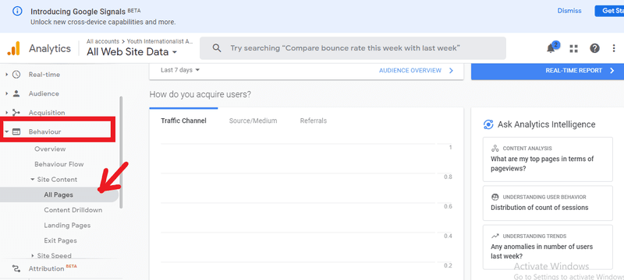Click the arrow beside Audience Overview
The height and width of the screenshot is (280, 624).
pyautogui.click(x=452, y=71)
